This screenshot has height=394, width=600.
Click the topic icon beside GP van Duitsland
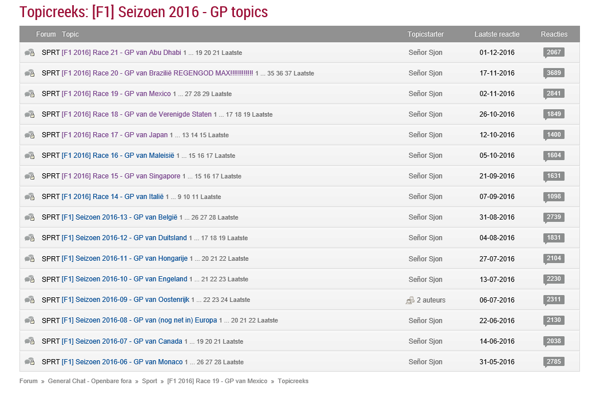point(30,238)
